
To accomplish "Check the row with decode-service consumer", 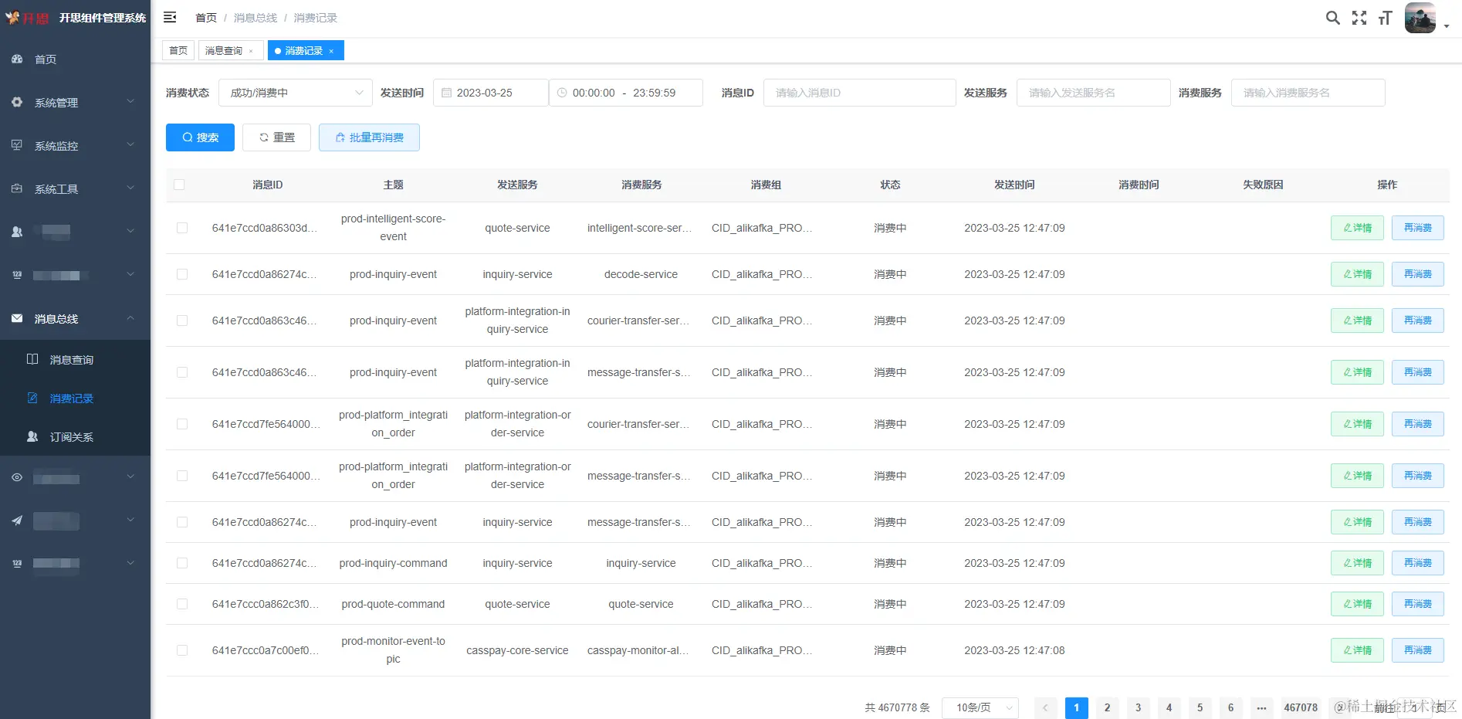I will 182,274.
